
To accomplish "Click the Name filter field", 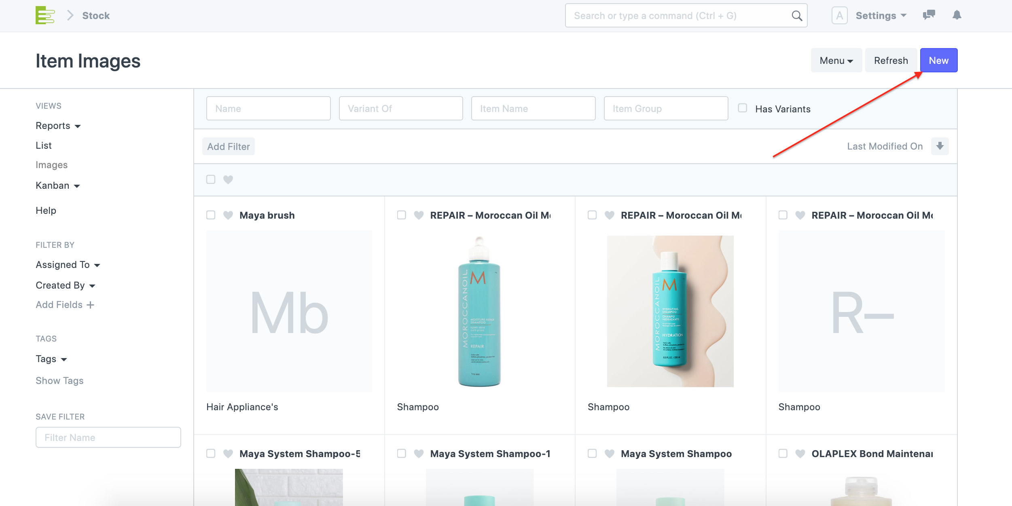I will (269, 108).
